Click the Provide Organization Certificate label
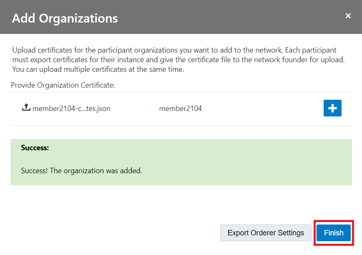The width and height of the screenshot is (362, 255). point(63,85)
